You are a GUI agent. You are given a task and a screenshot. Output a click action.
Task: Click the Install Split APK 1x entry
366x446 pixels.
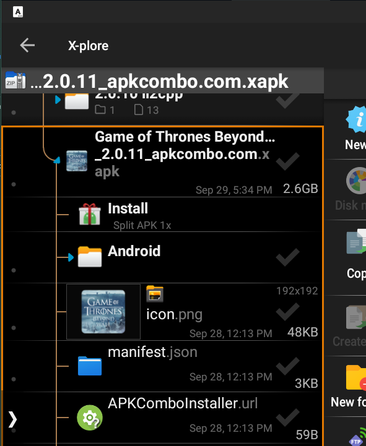162,215
